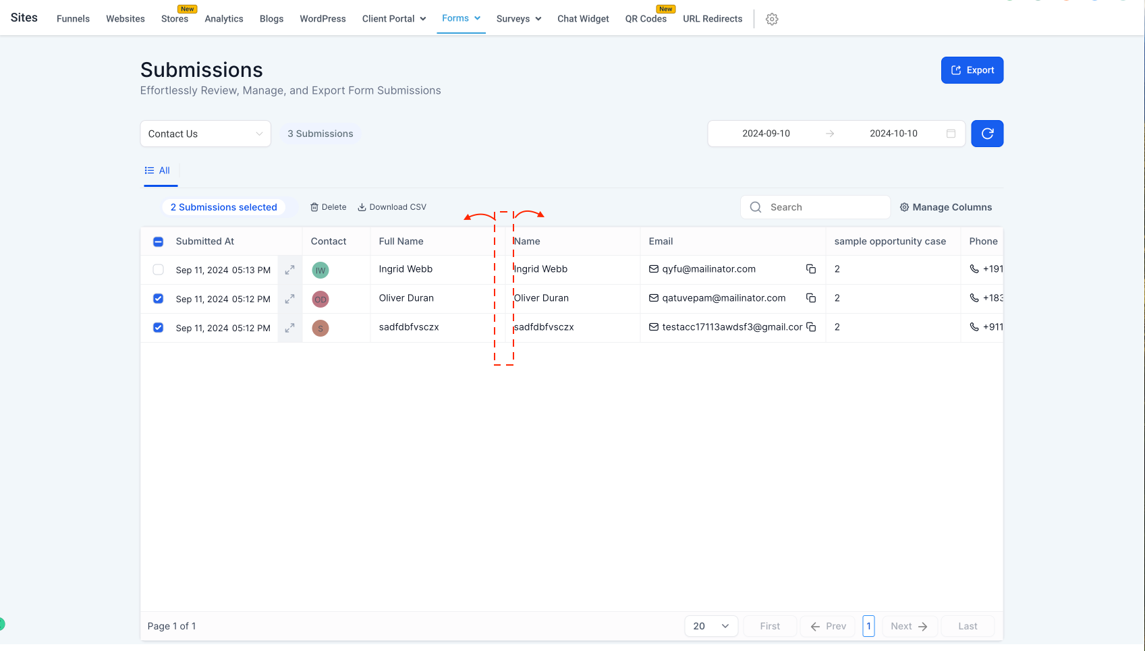1145x651 pixels.
Task: Uncheck the Oliver Duran submission checkbox
Action: click(158, 299)
